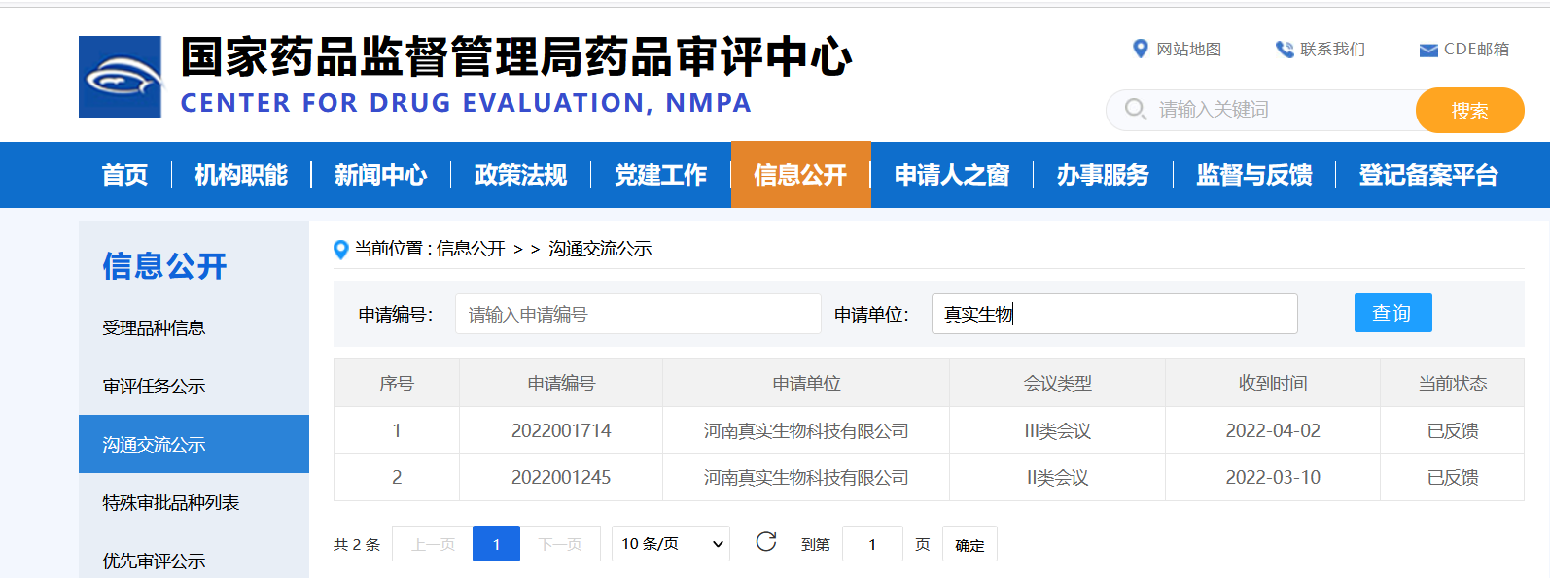Click 已反馈 status in the 2022001245 row
Viewport: 1550px width, 578px height.
pyautogui.click(x=1453, y=477)
